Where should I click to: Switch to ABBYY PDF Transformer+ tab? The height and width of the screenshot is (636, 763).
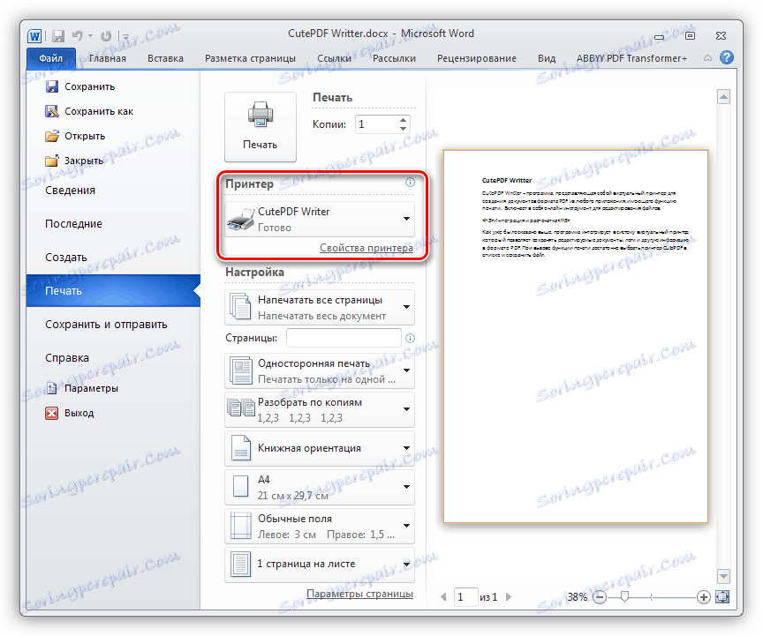coord(631,58)
